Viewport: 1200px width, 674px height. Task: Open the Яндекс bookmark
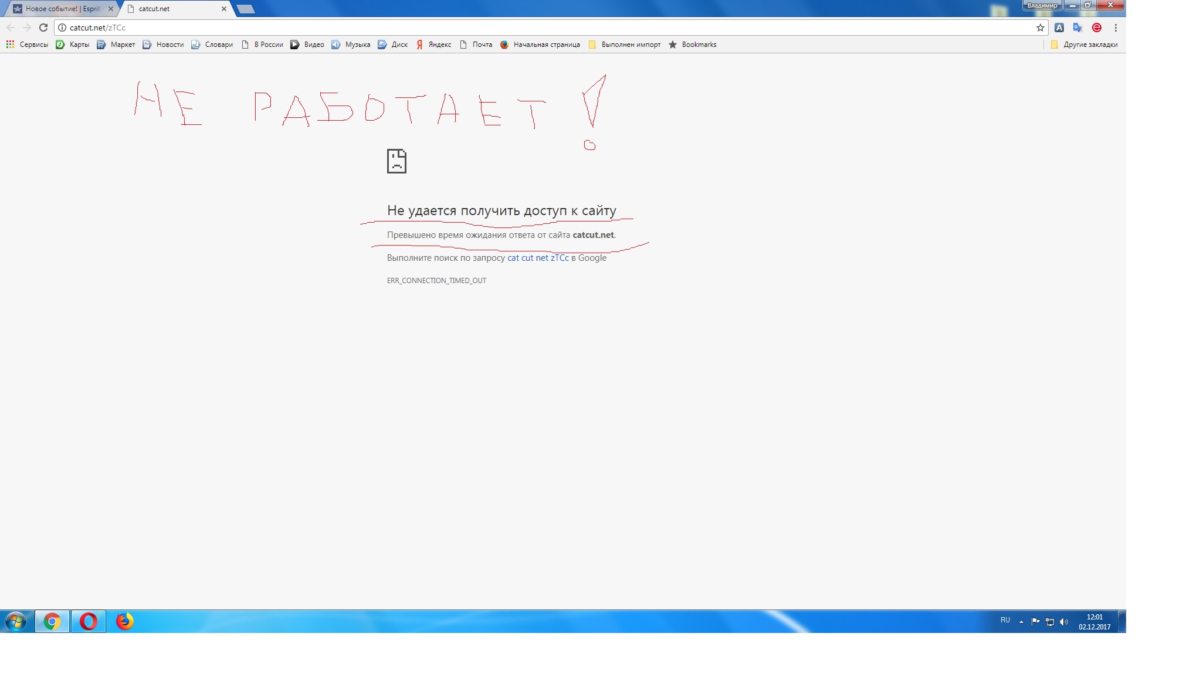pos(433,45)
